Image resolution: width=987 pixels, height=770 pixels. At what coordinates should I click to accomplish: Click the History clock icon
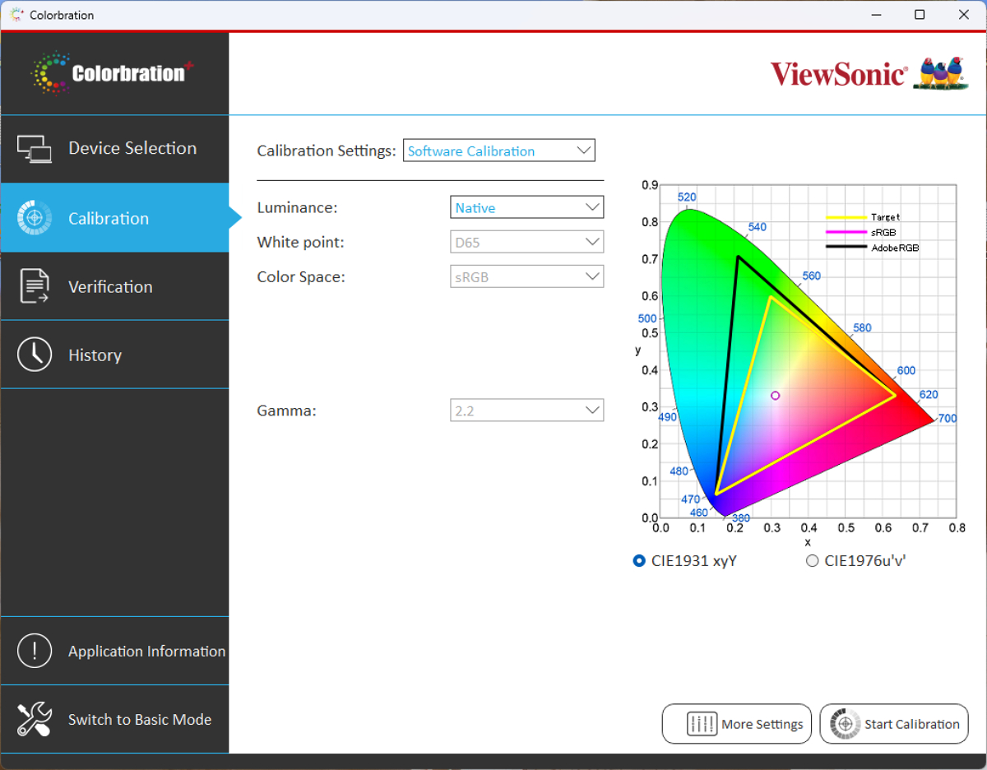(x=34, y=355)
